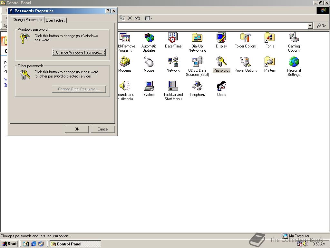Select the Fonts folder icon

pos(270,38)
